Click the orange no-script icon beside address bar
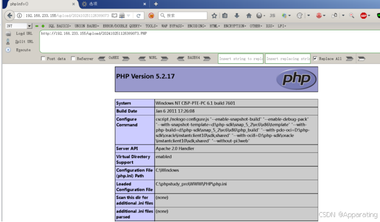 (x=151, y=16)
